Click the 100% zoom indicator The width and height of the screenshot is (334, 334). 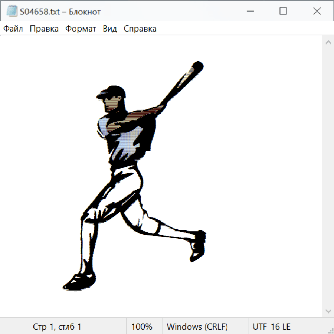click(x=142, y=327)
